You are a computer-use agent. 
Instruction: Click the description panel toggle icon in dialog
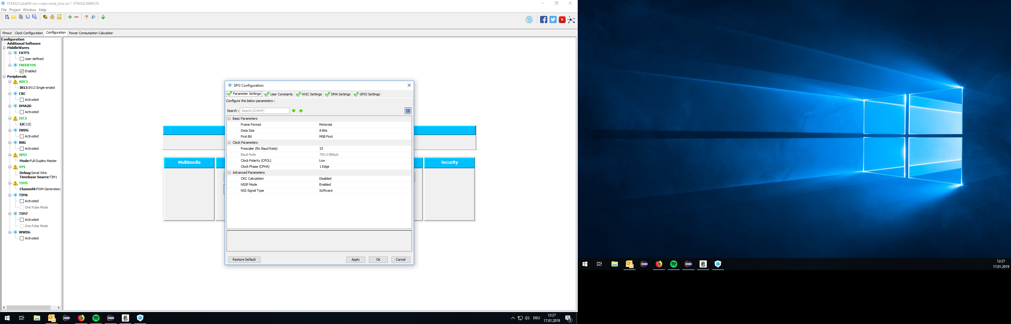point(408,111)
